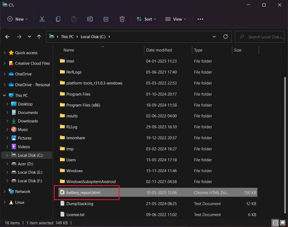288x227 pixels.
Task: Open the View dropdown
Action: pos(176,19)
